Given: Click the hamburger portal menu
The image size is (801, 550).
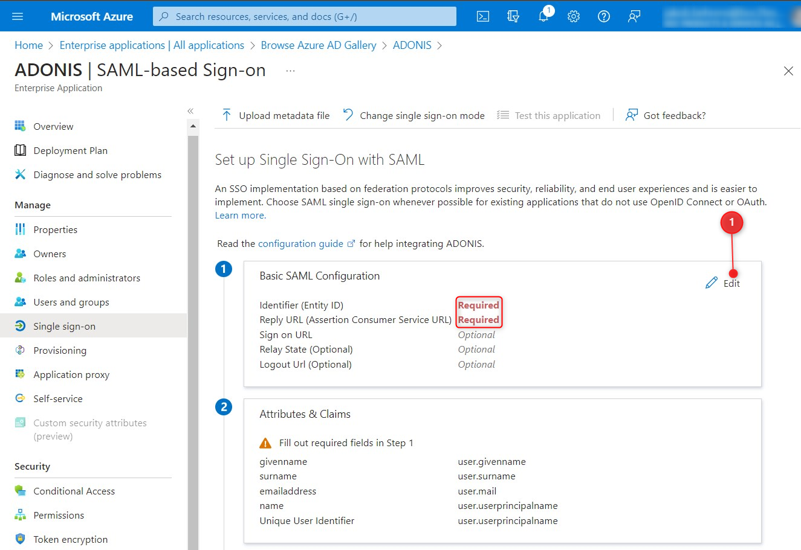Looking at the screenshot, I should click(x=18, y=16).
